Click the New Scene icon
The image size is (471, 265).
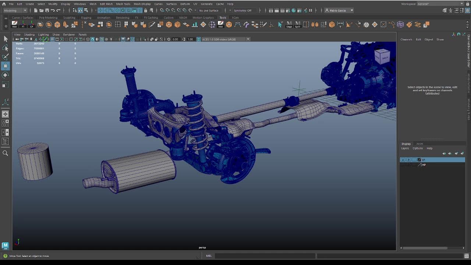[36, 10]
